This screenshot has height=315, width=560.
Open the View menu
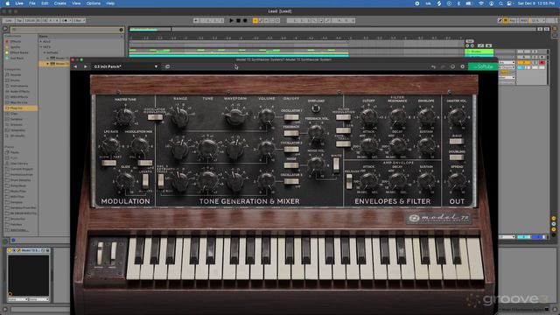[76, 3]
